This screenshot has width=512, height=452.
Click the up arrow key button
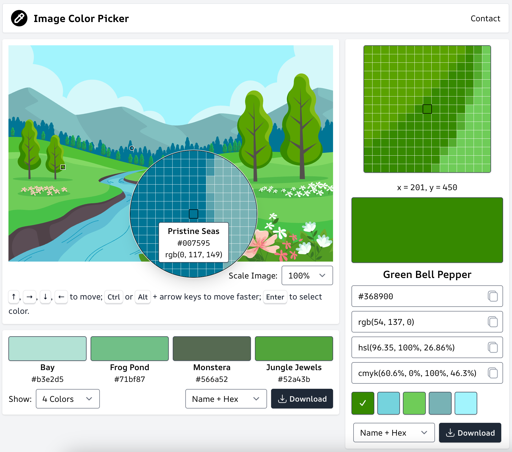click(x=14, y=297)
